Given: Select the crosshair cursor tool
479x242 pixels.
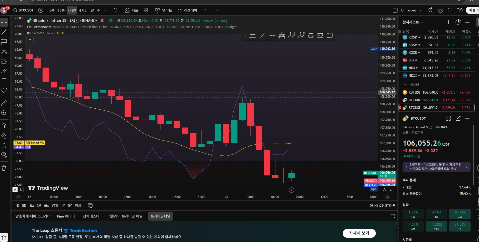Looking at the screenshot, I should click(x=4, y=22).
